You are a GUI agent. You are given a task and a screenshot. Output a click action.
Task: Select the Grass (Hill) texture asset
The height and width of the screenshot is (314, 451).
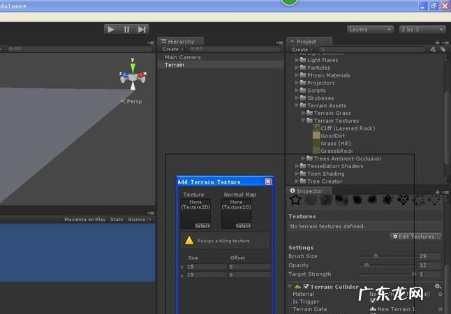[x=332, y=143]
